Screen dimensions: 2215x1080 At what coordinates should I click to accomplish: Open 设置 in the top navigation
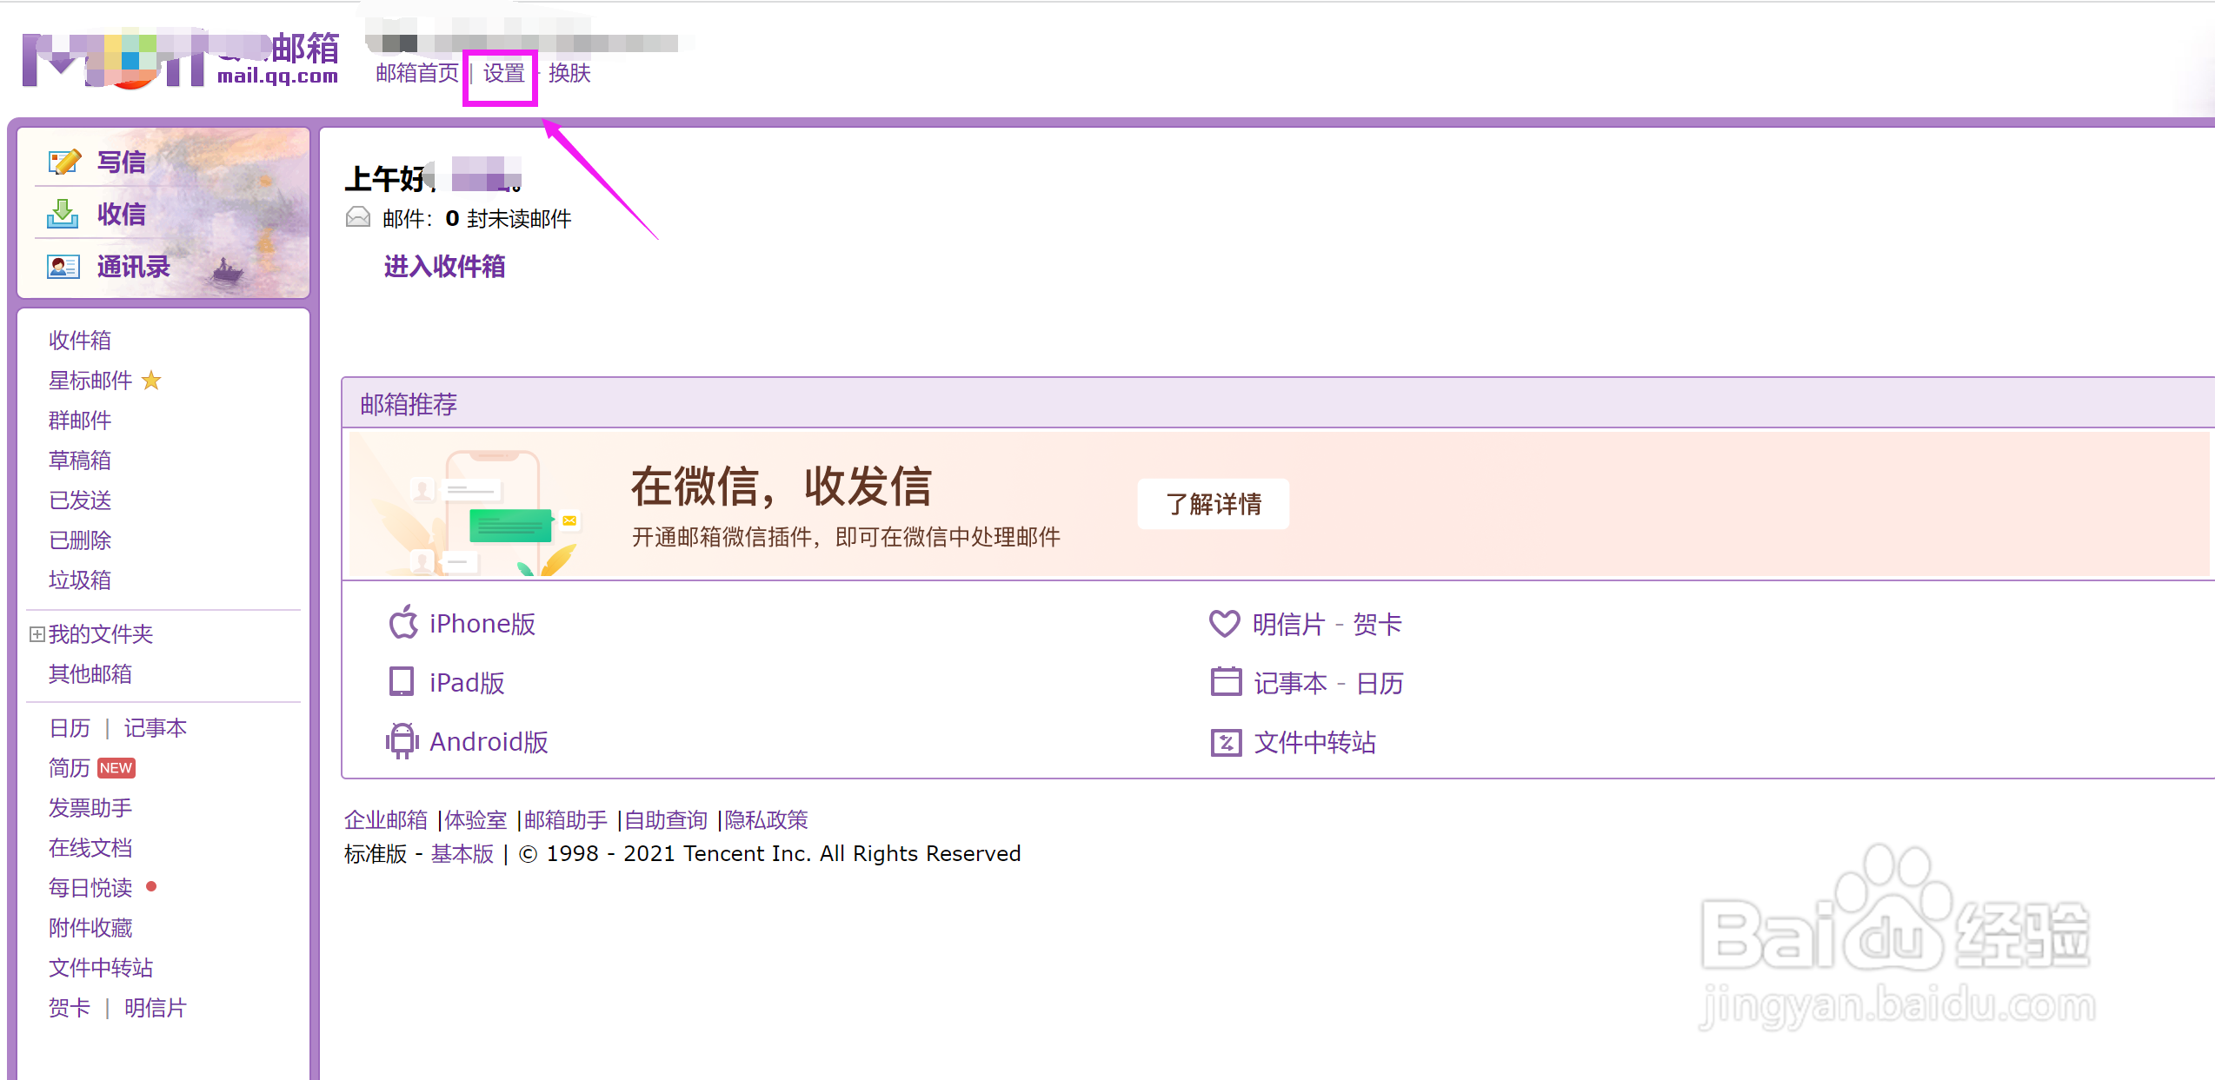[x=503, y=74]
